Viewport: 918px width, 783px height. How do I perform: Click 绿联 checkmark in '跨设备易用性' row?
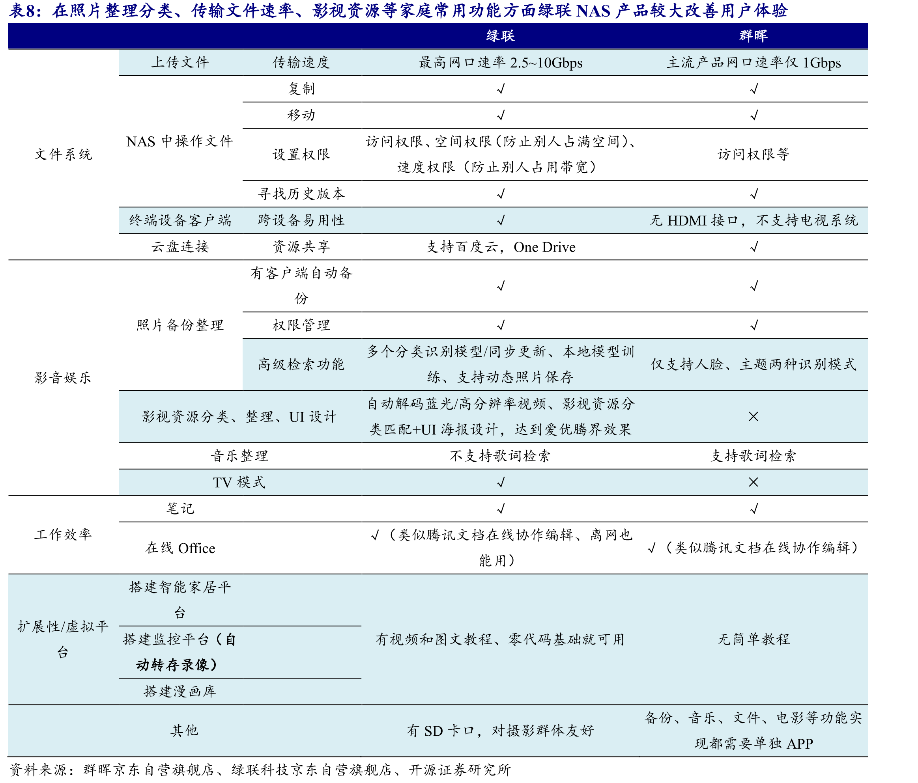pos(501,220)
